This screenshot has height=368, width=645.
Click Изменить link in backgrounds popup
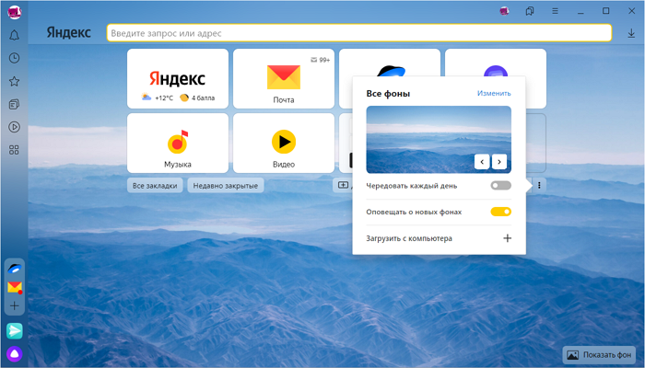pos(494,93)
